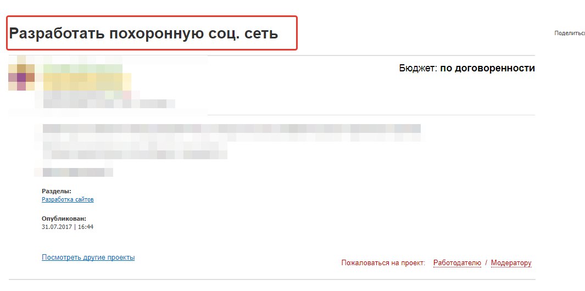Open the Разработка сайтов category link

pyautogui.click(x=68, y=199)
